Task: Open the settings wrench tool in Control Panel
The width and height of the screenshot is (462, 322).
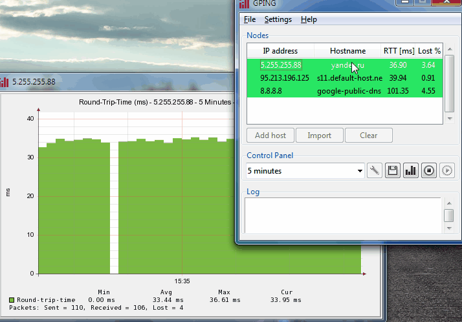Action: [x=375, y=171]
